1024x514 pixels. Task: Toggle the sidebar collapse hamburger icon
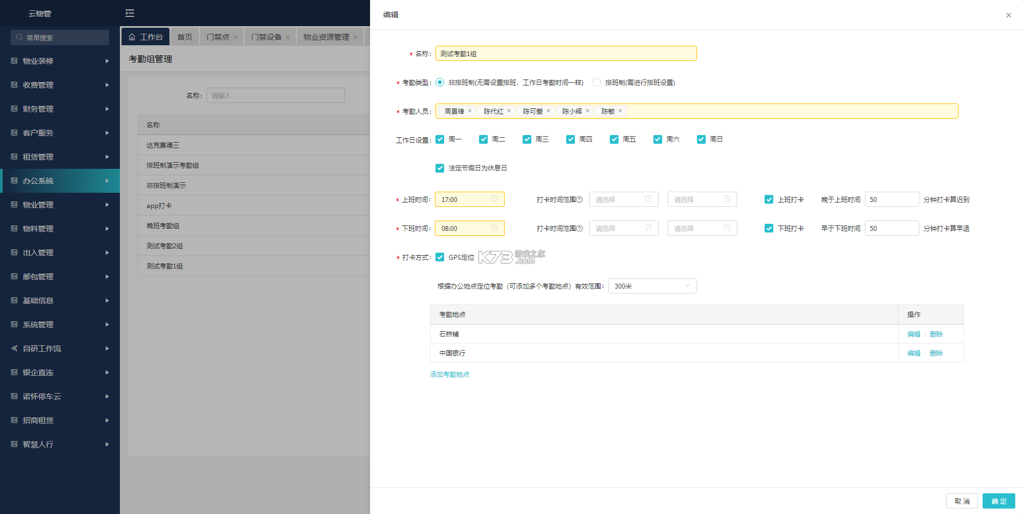[130, 13]
